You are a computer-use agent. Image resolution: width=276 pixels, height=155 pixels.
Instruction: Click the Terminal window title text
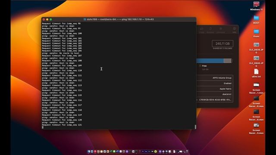pyautogui.click(x=120, y=19)
